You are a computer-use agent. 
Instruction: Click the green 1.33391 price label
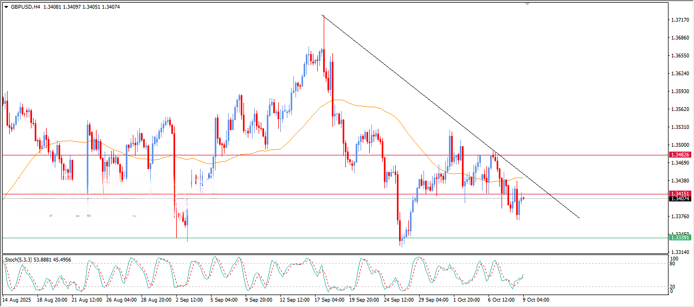tap(679, 238)
